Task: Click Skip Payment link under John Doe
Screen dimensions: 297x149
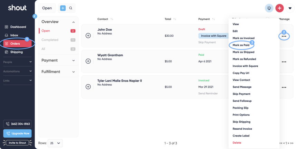Action: click(x=207, y=42)
